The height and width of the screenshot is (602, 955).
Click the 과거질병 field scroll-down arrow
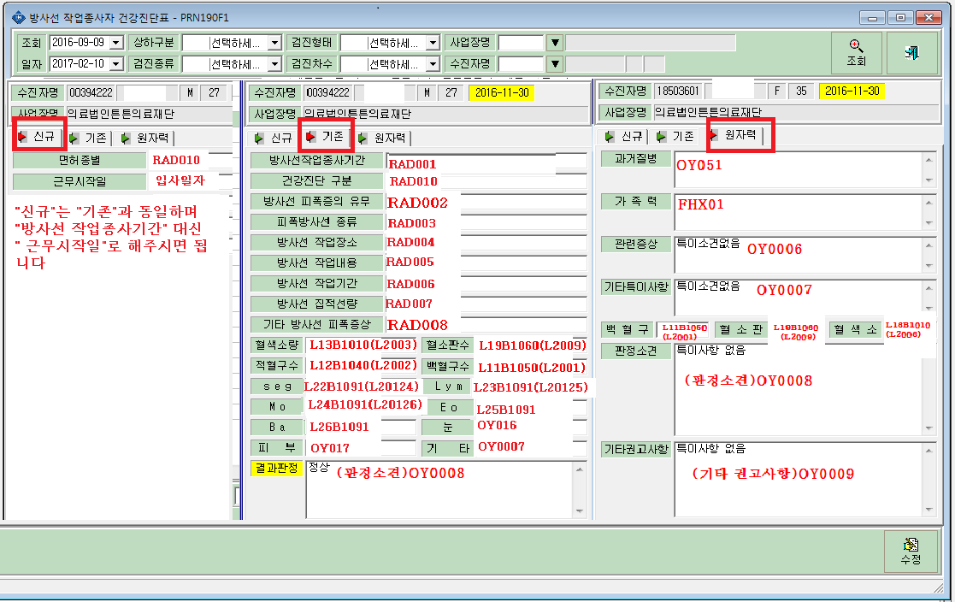point(928,180)
